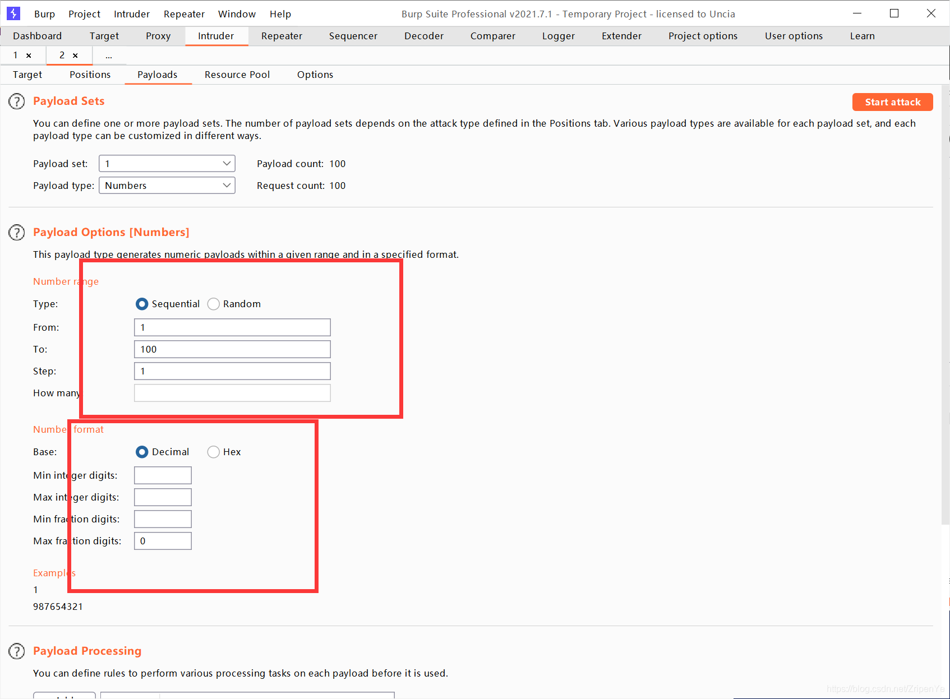The width and height of the screenshot is (950, 699).
Task: Switch to the Dashboard tab
Action: point(38,36)
